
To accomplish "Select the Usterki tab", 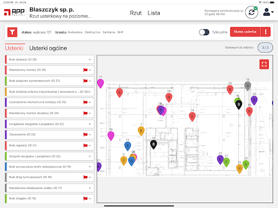I will [x=14, y=48].
